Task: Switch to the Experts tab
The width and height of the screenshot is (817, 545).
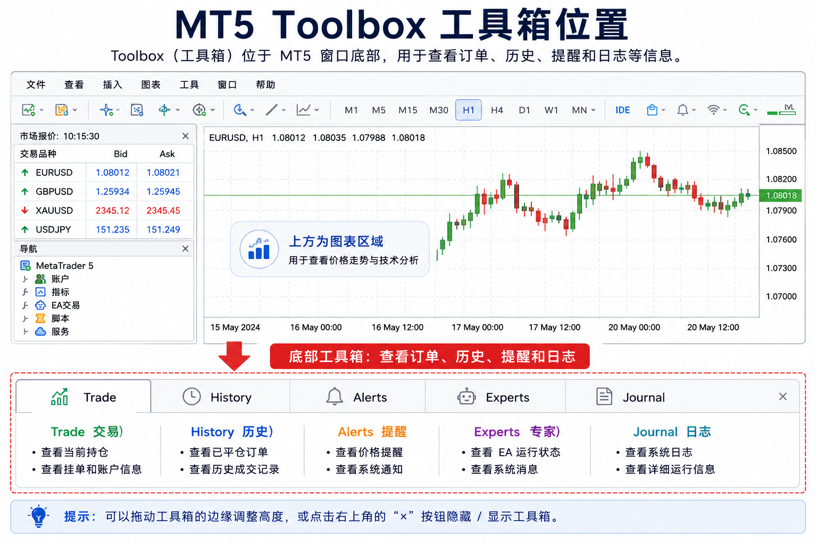Action: (x=495, y=397)
